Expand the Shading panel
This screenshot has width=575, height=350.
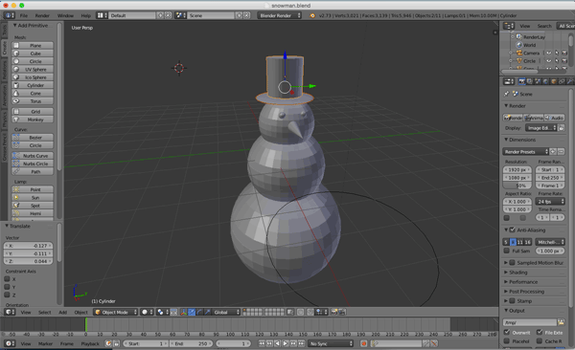tap(506, 272)
